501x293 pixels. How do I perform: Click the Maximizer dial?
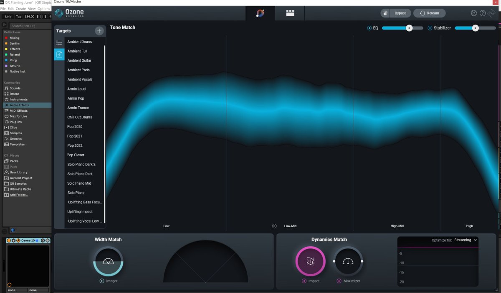coord(348,261)
